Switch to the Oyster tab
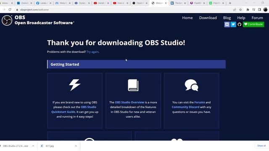 (x=82, y=3)
